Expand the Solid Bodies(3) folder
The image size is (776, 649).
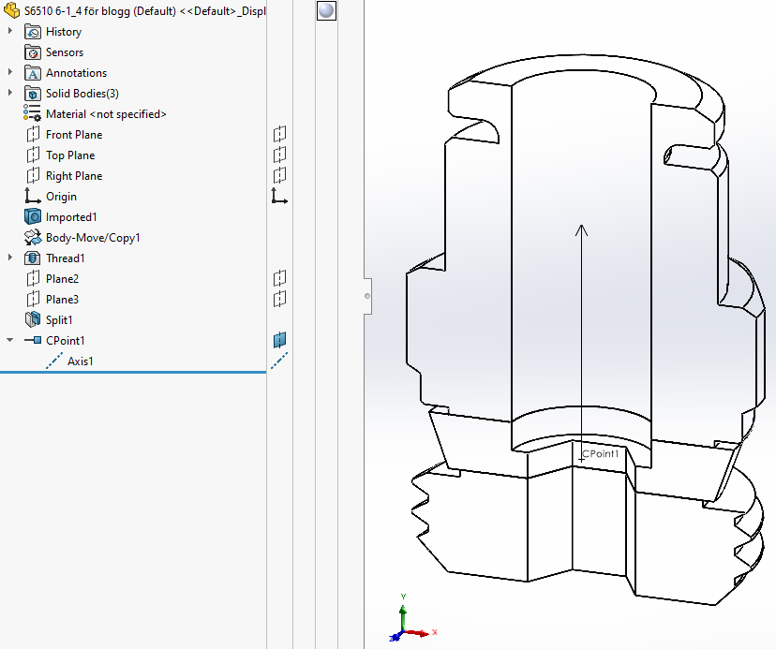pos(10,94)
